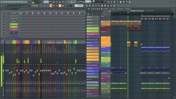Toggle the metronome icon
176x99 pixels.
click(51, 2)
